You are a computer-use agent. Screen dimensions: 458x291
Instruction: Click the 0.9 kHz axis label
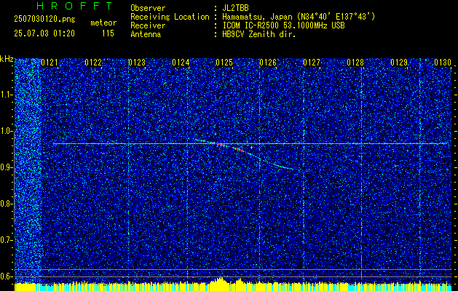pyautogui.click(x=7, y=167)
